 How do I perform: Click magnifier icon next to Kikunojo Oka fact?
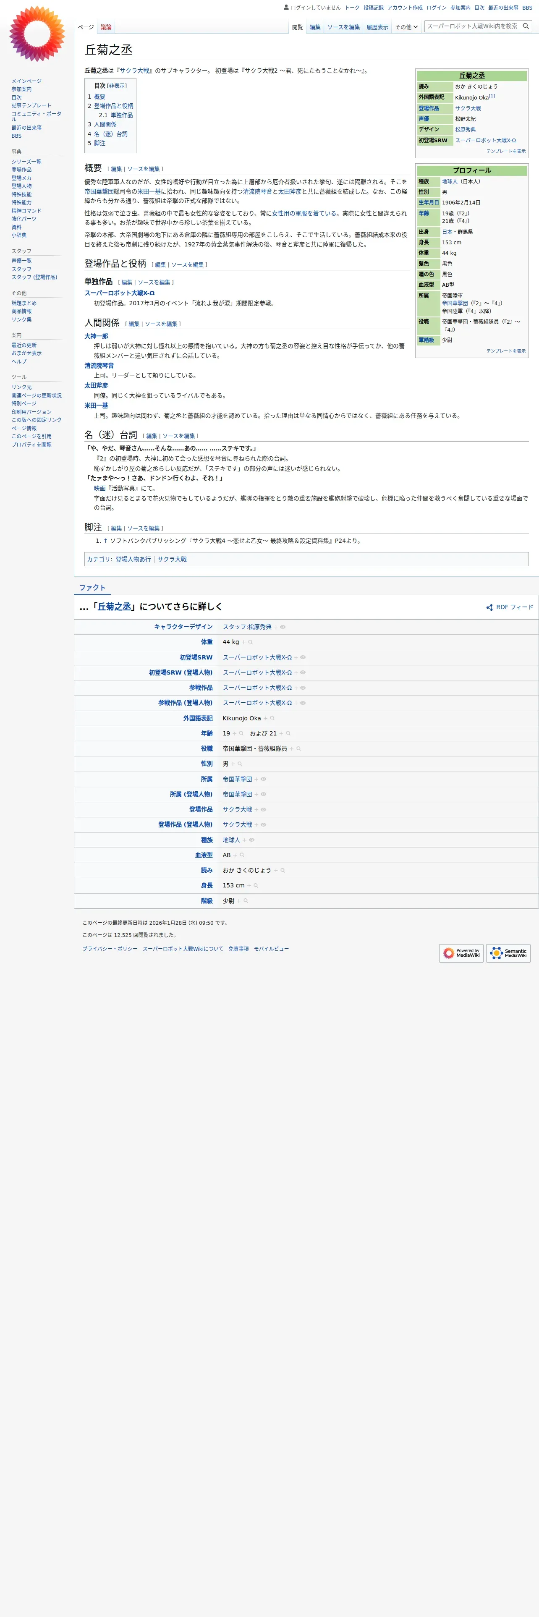(x=272, y=718)
